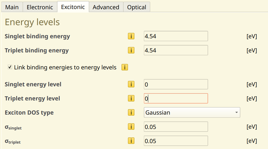Click the Singlet binding energy input field
Viewport: 268px width, 149px height.
176,36
